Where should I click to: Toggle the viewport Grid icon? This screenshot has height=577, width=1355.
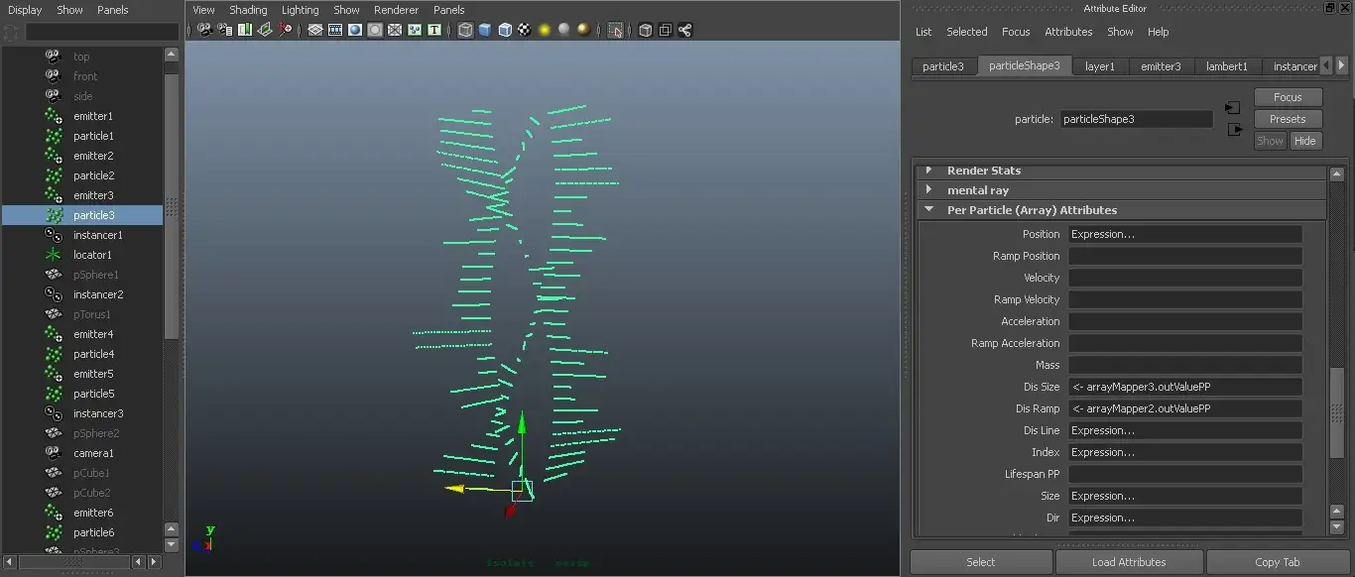[315, 30]
